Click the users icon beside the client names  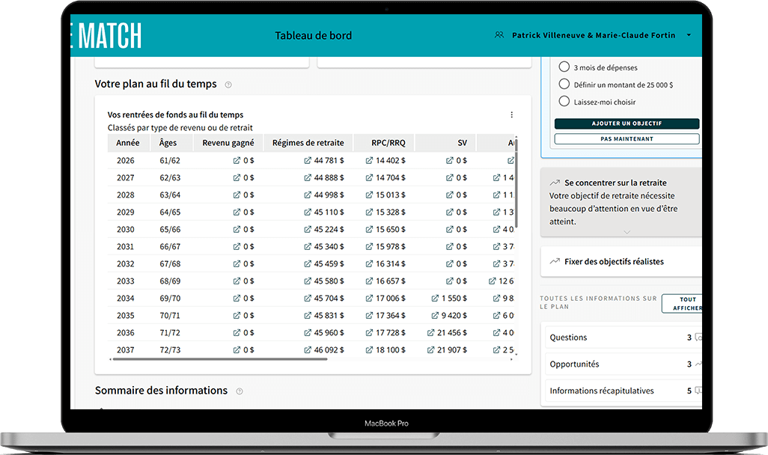click(499, 35)
